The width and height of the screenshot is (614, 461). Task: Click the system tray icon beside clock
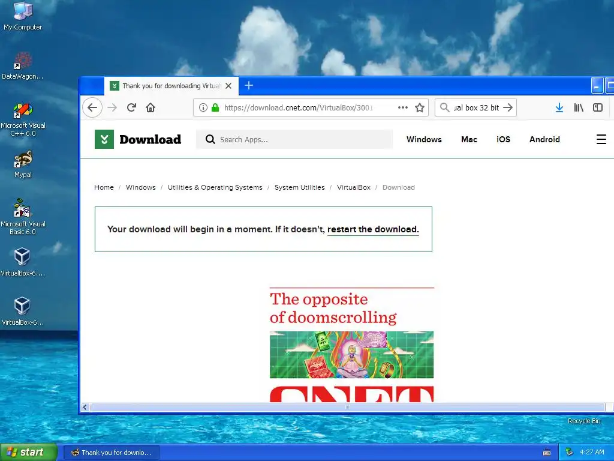[x=570, y=452]
